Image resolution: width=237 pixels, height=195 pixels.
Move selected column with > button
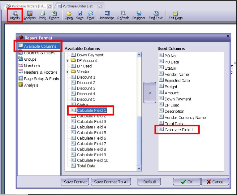pyautogui.click(x=150, y=93)
